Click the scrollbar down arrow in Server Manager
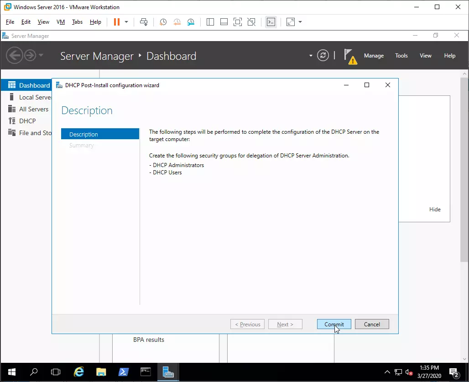The height and width of the screenshot is (382, 469). (464, 359)
